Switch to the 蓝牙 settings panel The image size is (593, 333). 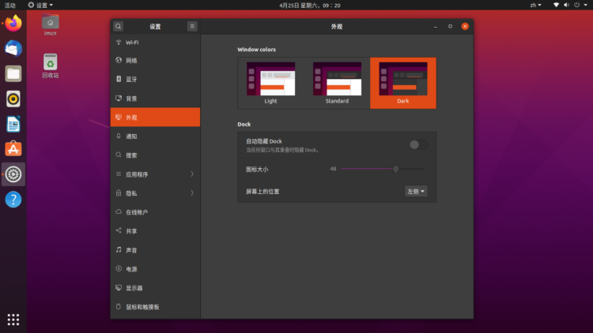click(x=155, y=80)
